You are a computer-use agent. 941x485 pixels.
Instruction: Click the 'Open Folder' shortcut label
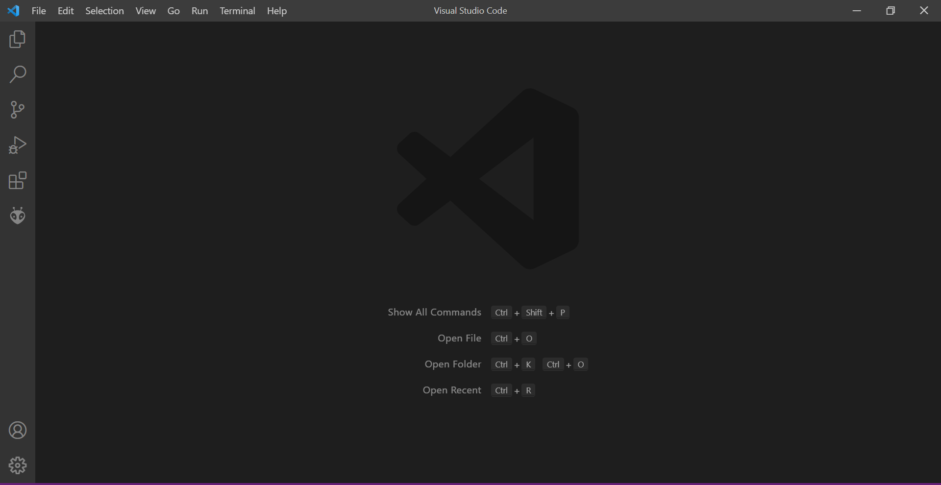coord(453,364)
